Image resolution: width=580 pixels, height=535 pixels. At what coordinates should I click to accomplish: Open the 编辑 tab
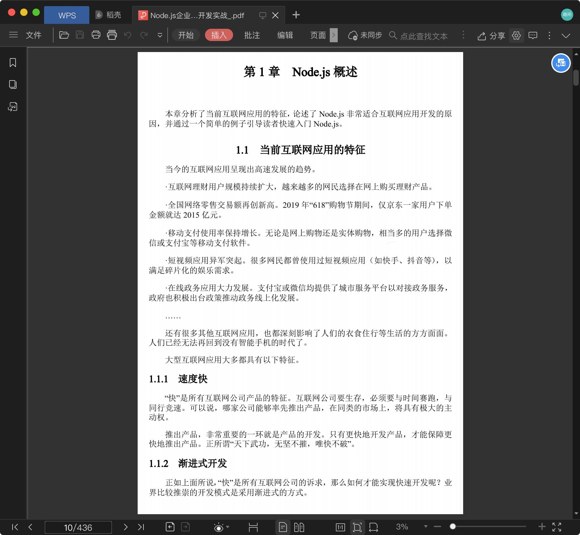pyautogui.click(x=285, y=35)
